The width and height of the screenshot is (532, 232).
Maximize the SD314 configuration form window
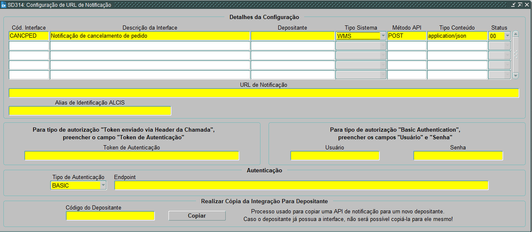520,5
